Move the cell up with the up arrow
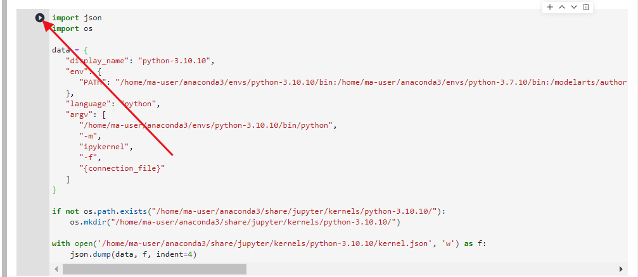Viewport: 638px width, 277px height. point(561,7)
